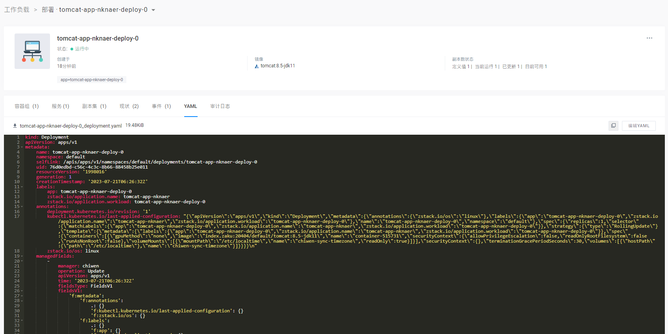
Task: Fold the managedFields section at line 19
Action: pos(22,256)
